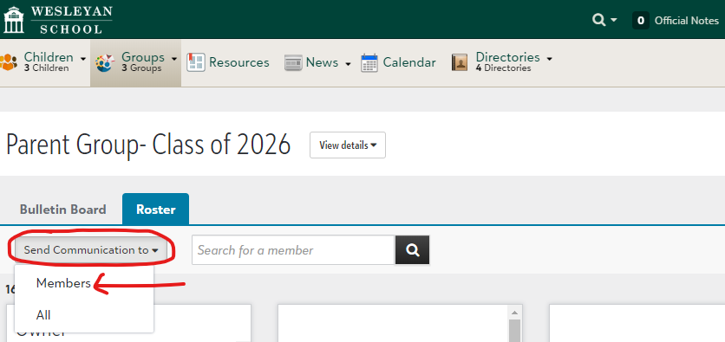Open the View details dropdown

(x=348, y=145)
